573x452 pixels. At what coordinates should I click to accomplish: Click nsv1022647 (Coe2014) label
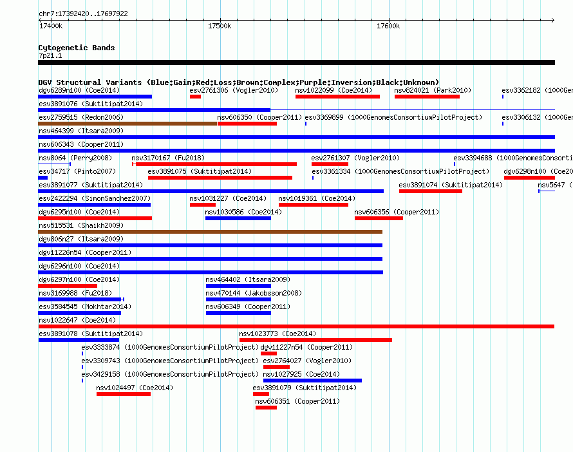[x=77, y=320]
